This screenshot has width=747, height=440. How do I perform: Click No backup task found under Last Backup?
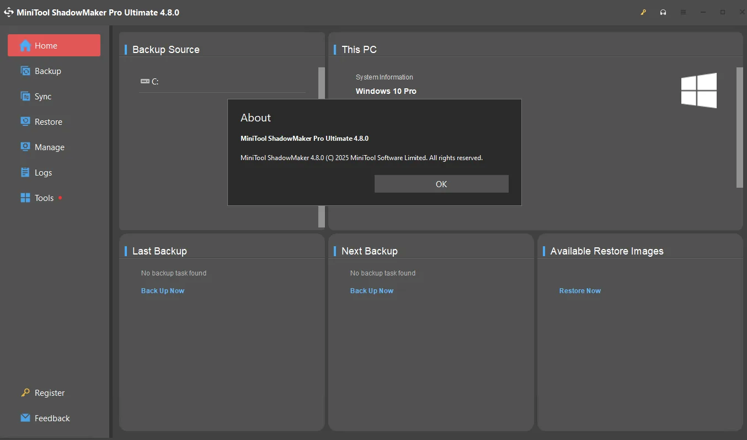coord(174,273)
